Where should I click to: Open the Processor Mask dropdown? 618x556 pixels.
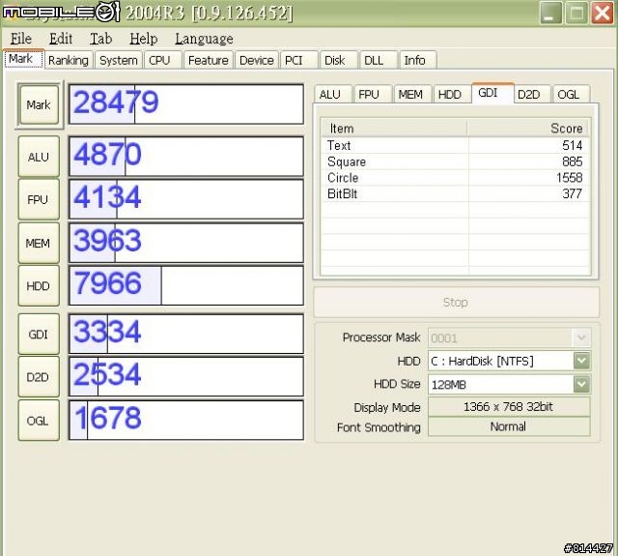(x=581, y=337)
